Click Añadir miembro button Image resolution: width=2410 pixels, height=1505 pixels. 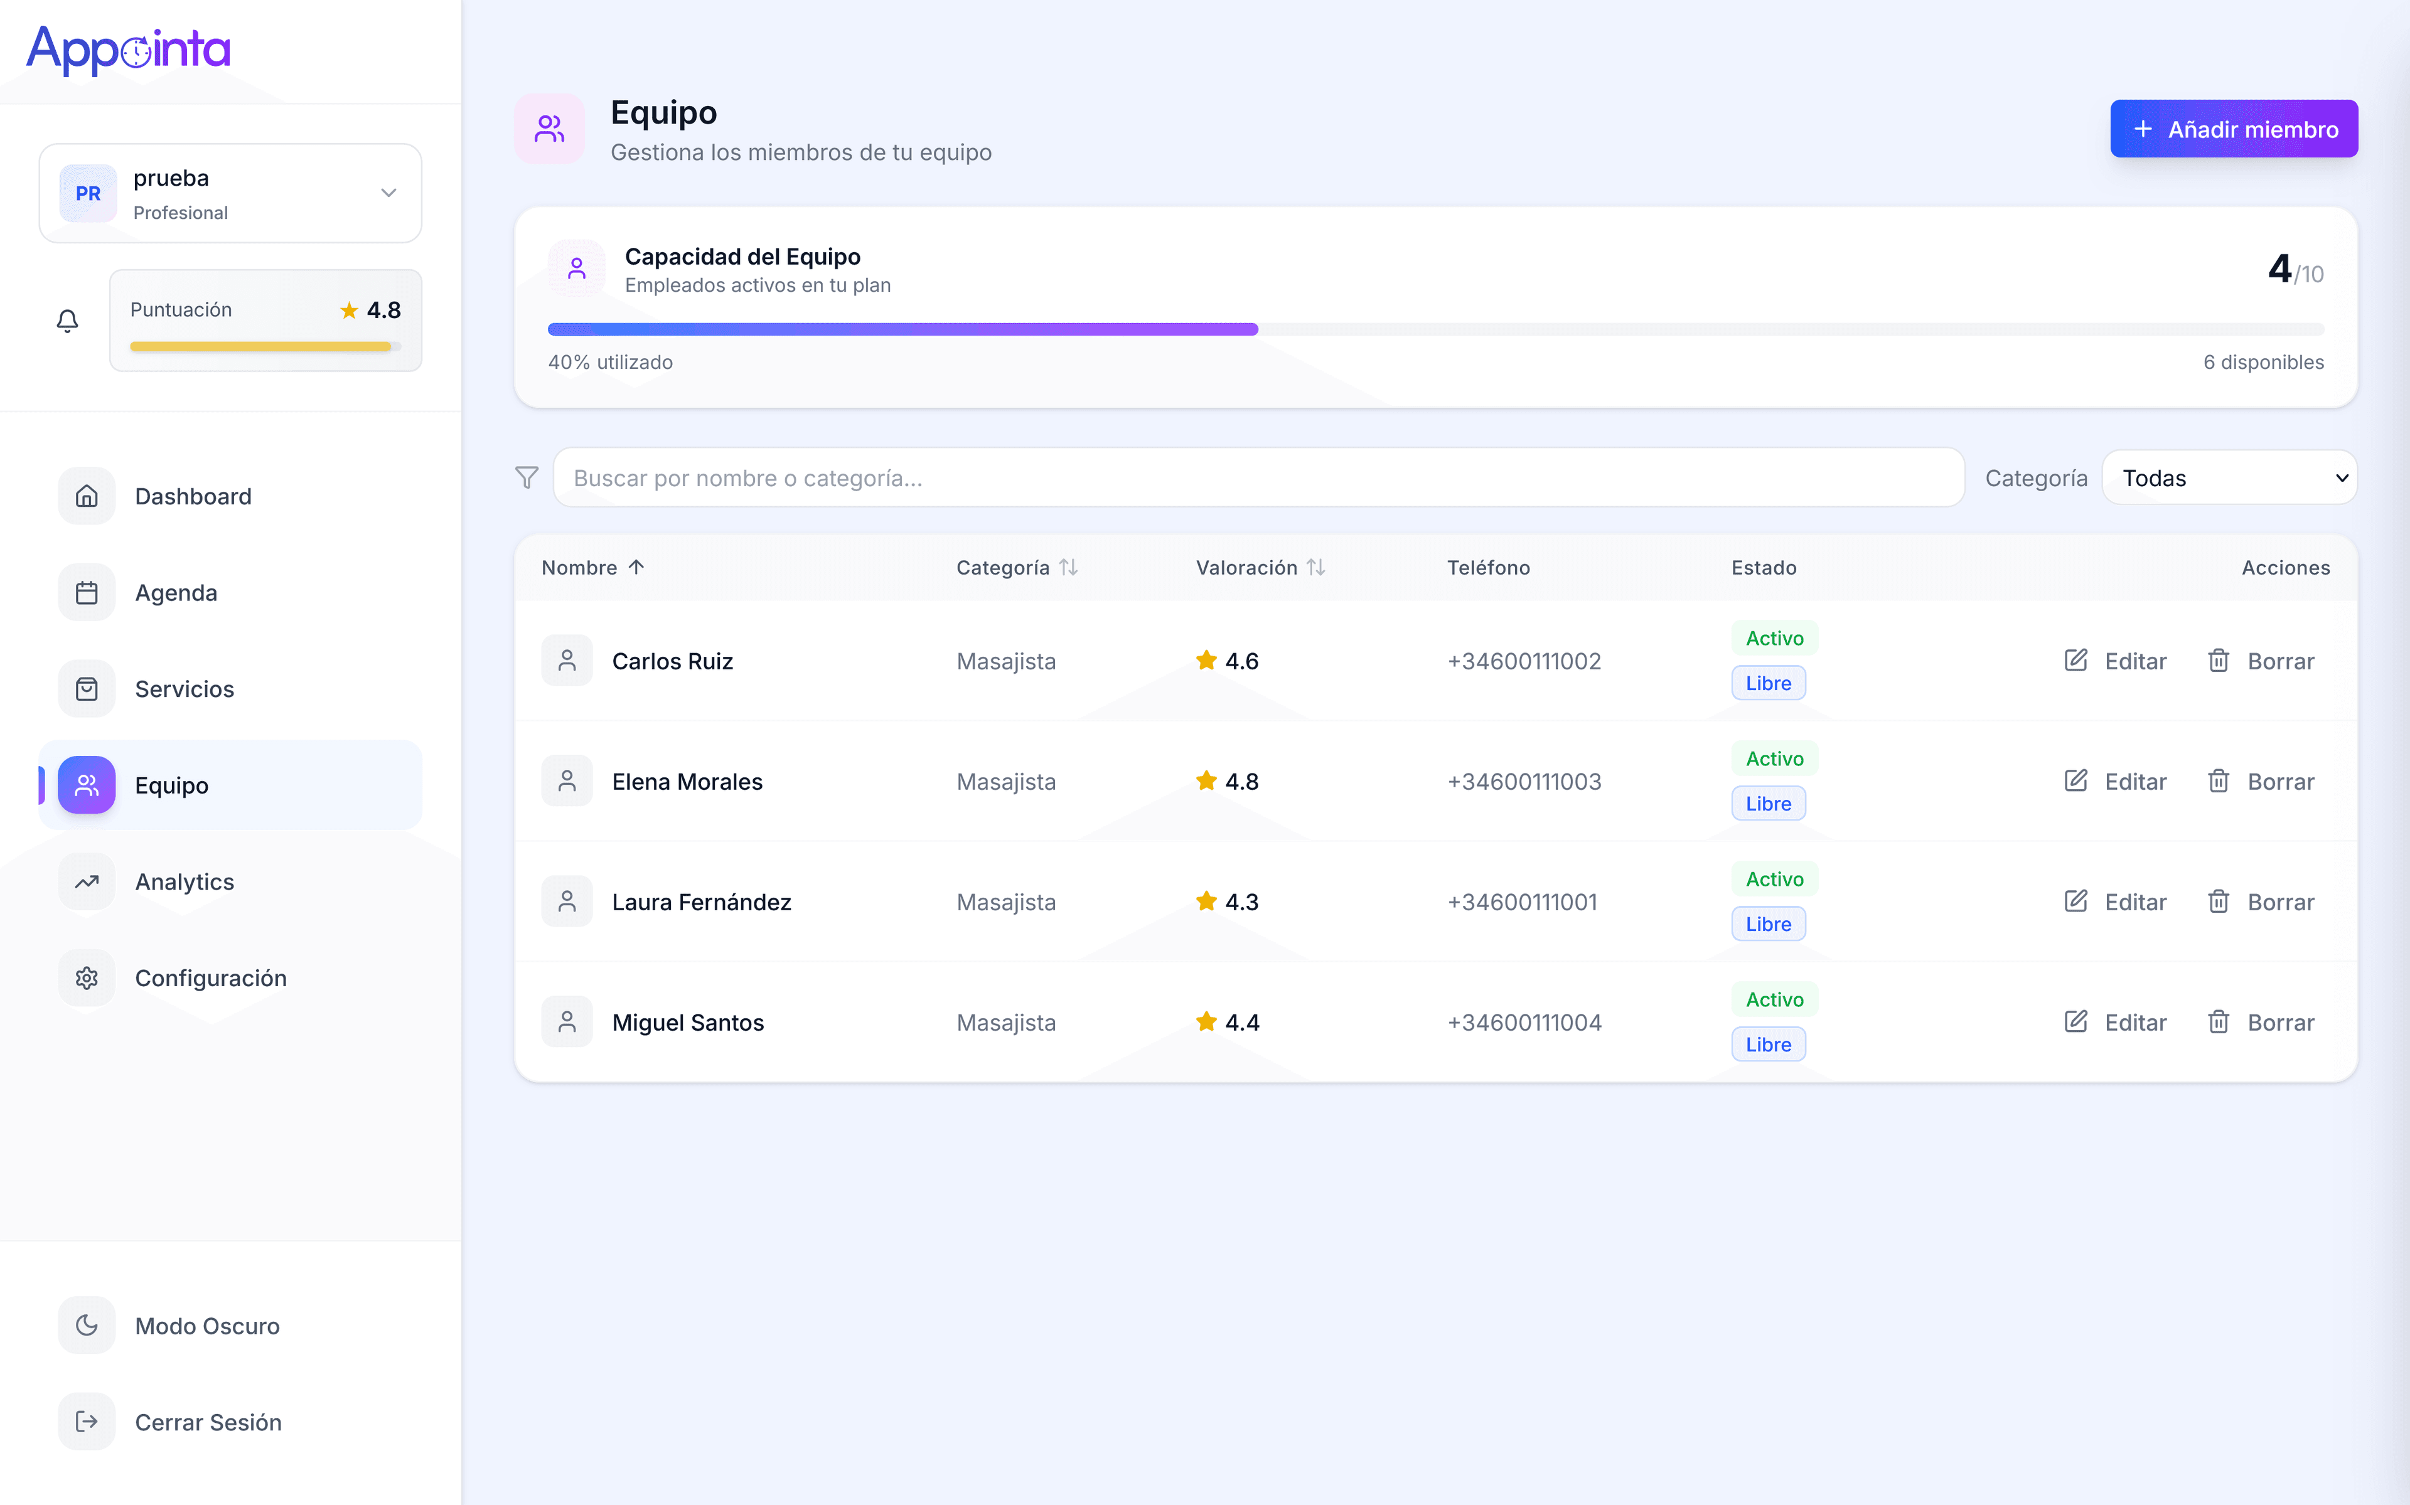click(x=2234, y=129)
